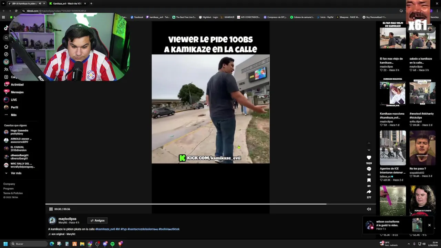Open Nightbot - Login bookmark
This screenshot has height=248, width=441.
pos(208,17)
